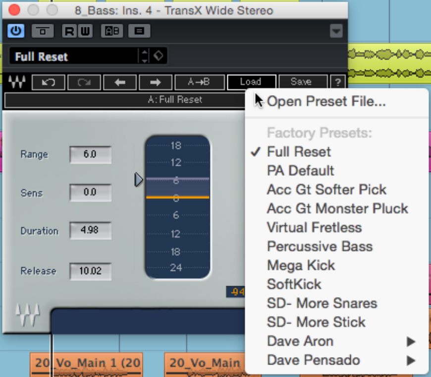
Task: Go to next preset with right arrow
Action: [x=156, y=82]
